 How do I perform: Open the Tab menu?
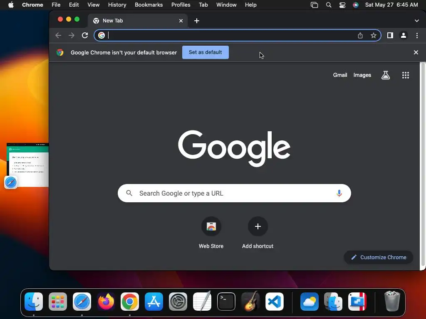point(203,5)
